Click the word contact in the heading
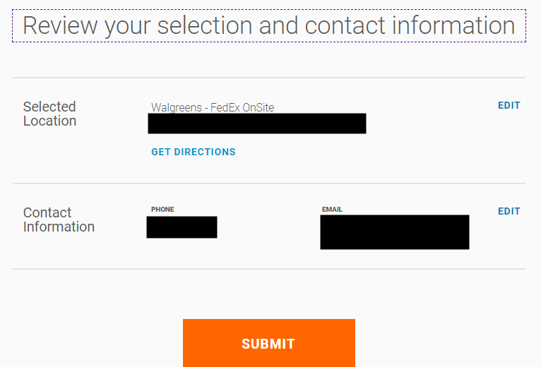 (345, 26)
